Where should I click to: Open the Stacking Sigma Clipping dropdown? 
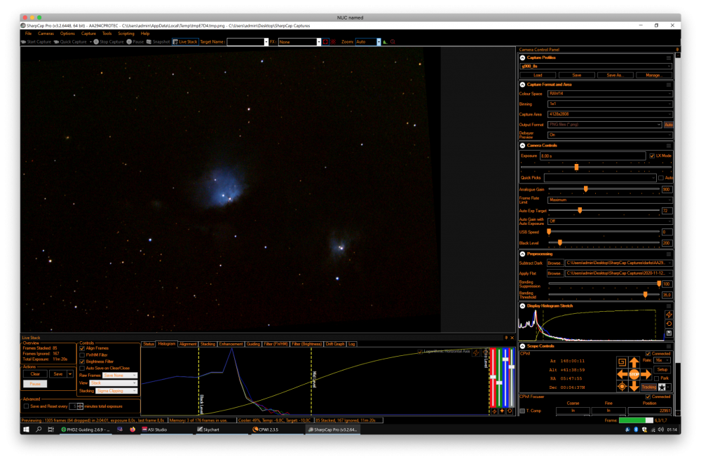coord(116,390)
